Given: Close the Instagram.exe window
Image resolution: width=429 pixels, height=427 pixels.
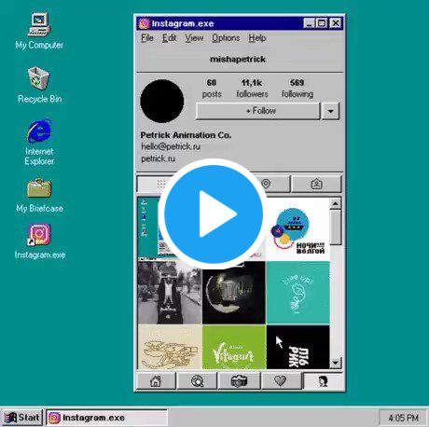Looking at the screenshot, I should coord(336,23).
